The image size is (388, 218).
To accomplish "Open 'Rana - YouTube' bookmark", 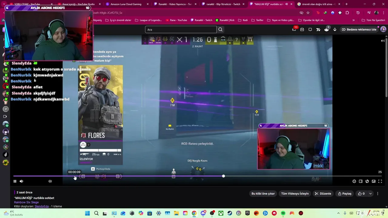I will click(x=176, y=20).
